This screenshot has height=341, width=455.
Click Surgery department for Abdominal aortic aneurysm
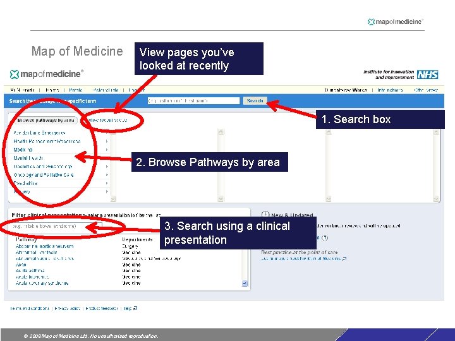(130, 246)
